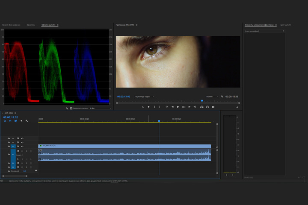Click the Mark In bracket icon
The height and width of the screenshot is (205, 308).
pyautogui.click(x=154, y=107)
